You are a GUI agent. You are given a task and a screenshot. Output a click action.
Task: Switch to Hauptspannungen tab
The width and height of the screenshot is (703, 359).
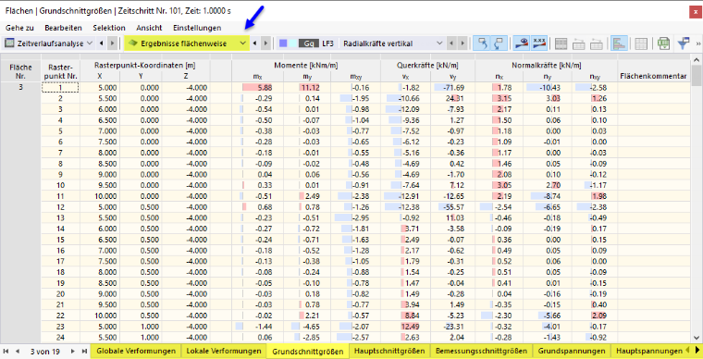649,351
